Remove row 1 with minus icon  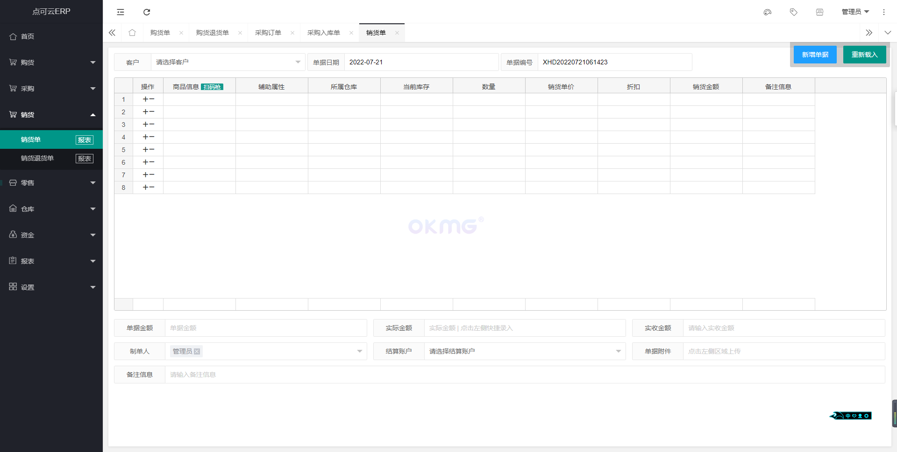[x=152, y=99]
